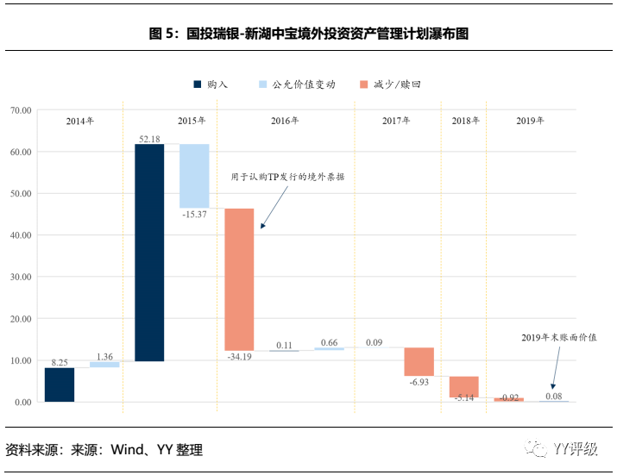Image resolution: width=617 pixels, height=475 pixels.
Task: Click the 2019年末账面价值 annotation label
Action: [x=558, y=337]
